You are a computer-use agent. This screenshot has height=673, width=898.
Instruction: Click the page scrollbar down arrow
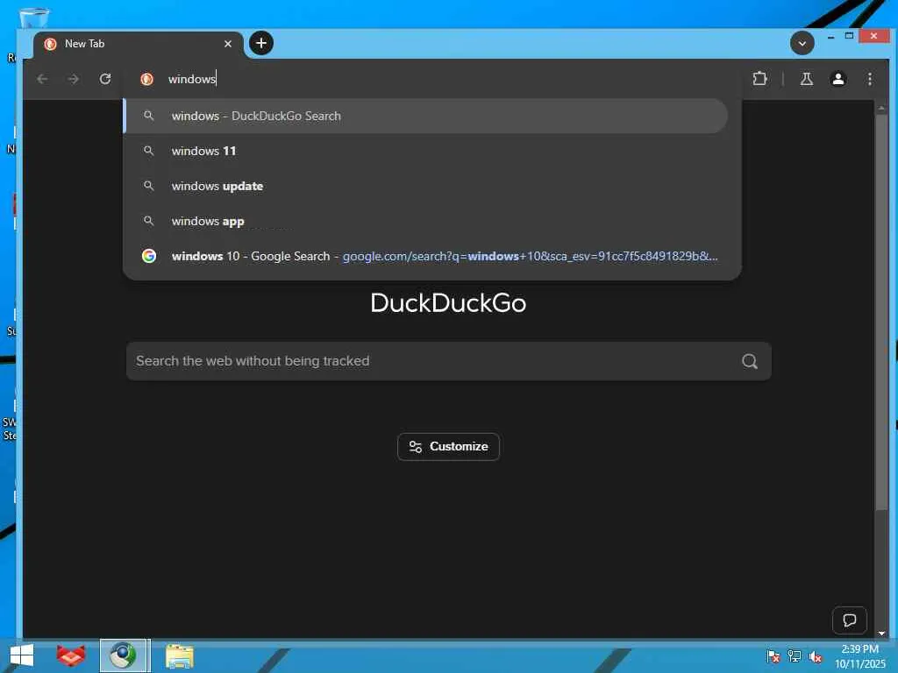(x=881, y=633)
